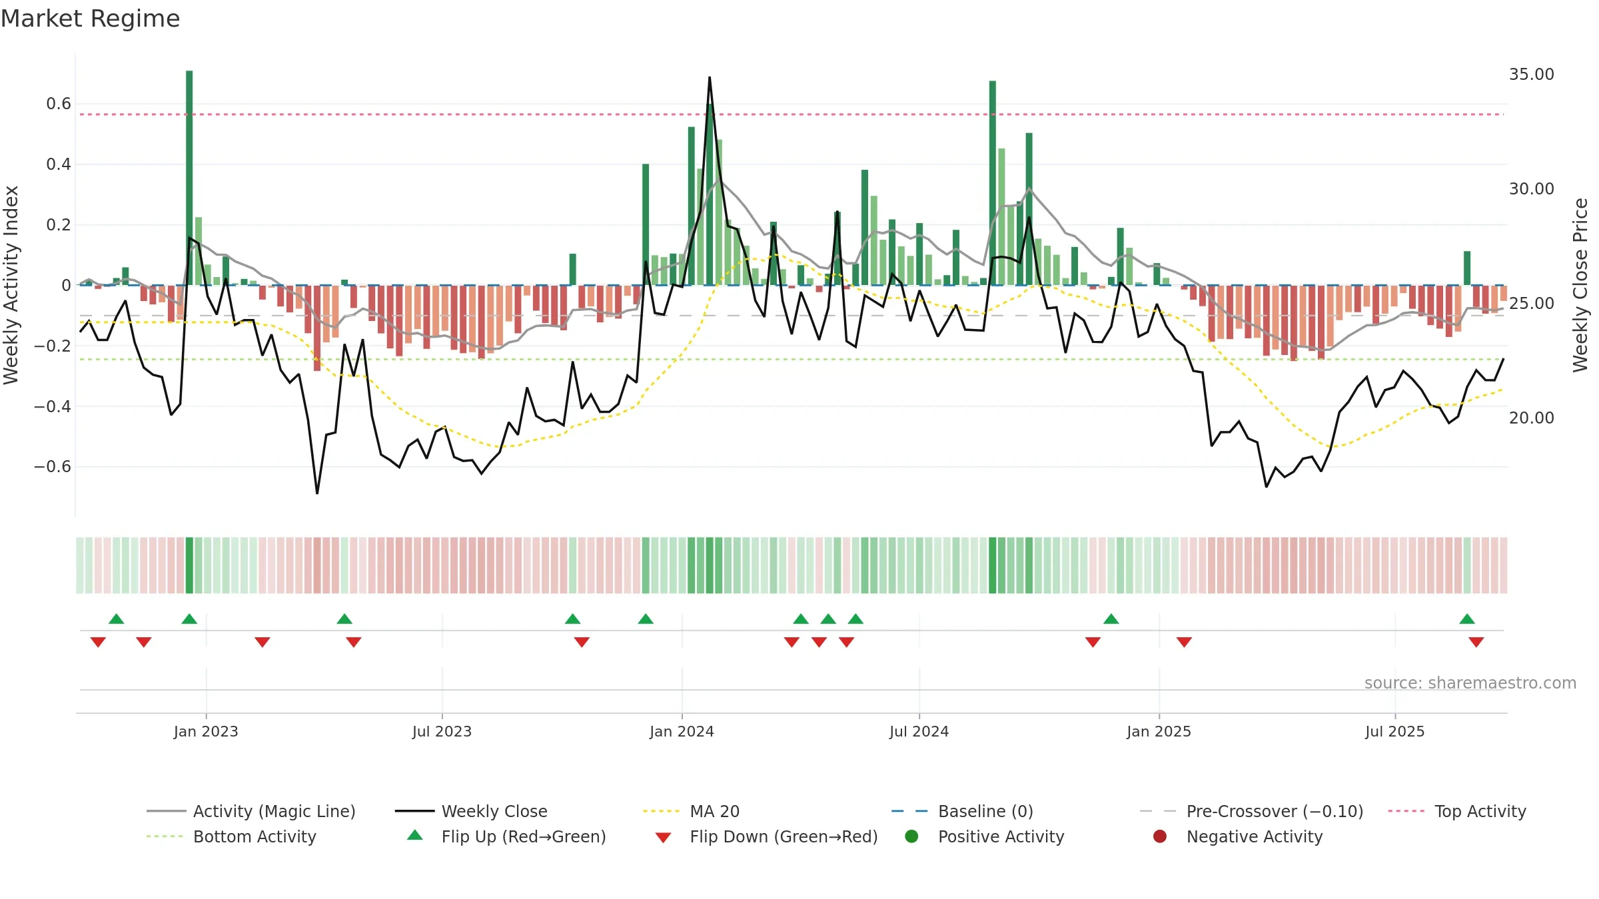Click the Jan 2025 x-axis label

[x=1159, y=731]
